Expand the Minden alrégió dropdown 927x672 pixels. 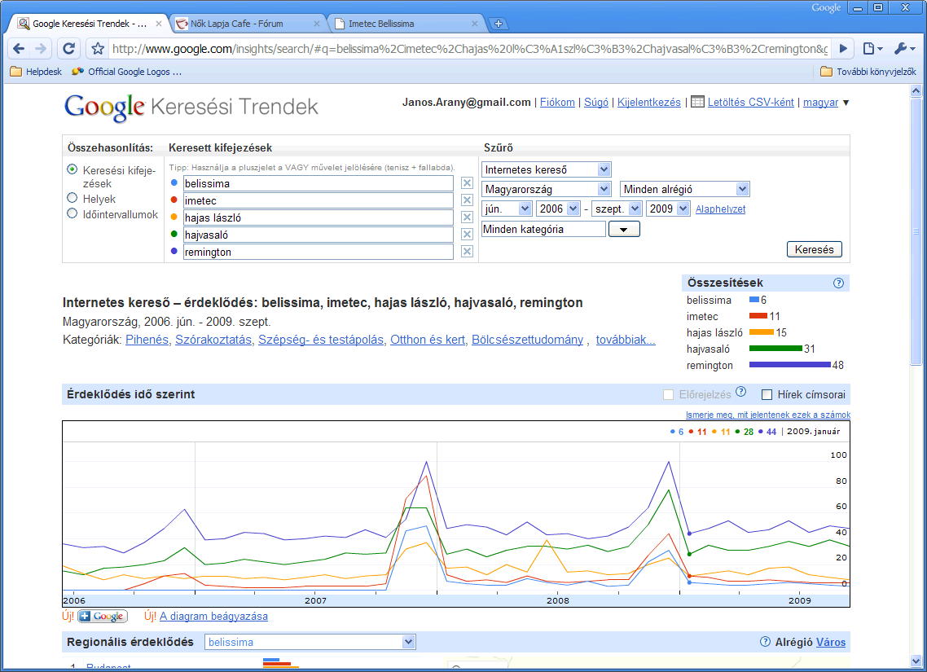(684, 189)
